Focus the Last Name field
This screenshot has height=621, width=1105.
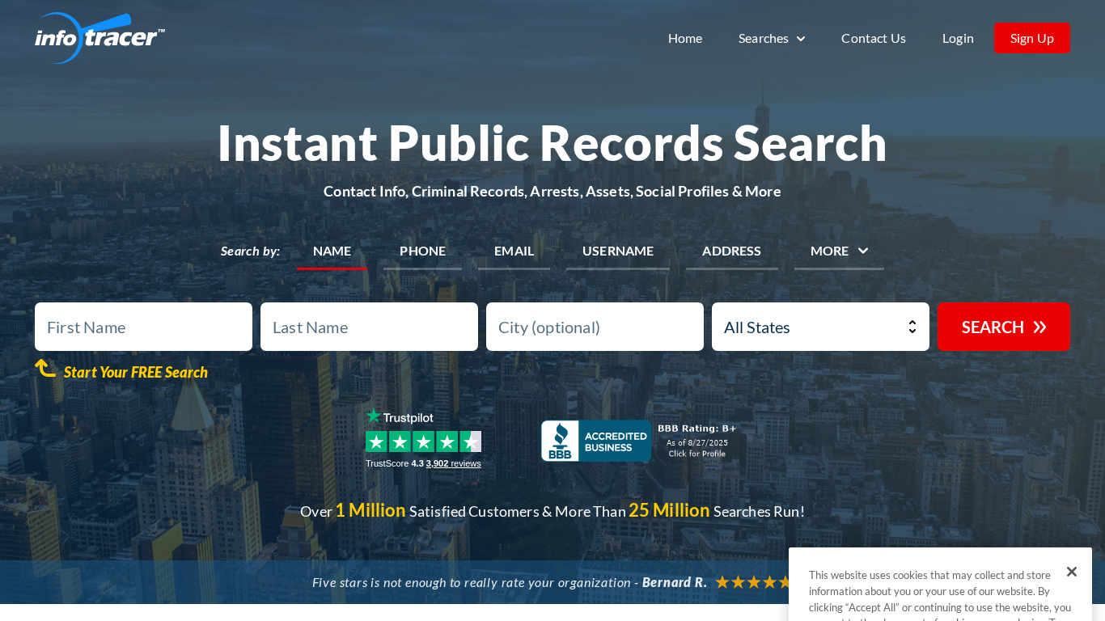(369, 327)
